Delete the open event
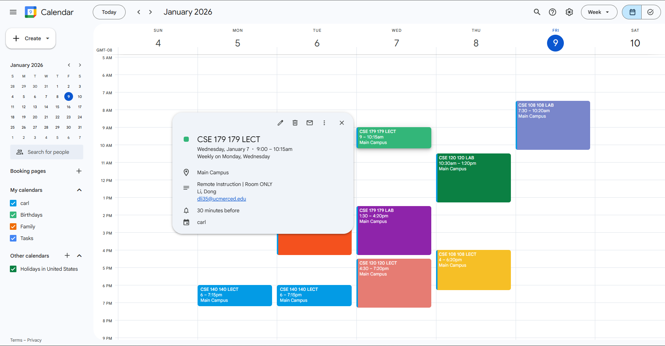 point(295,122)
